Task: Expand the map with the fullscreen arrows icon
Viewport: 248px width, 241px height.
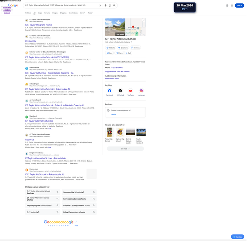Action: [x=143, y=21]
